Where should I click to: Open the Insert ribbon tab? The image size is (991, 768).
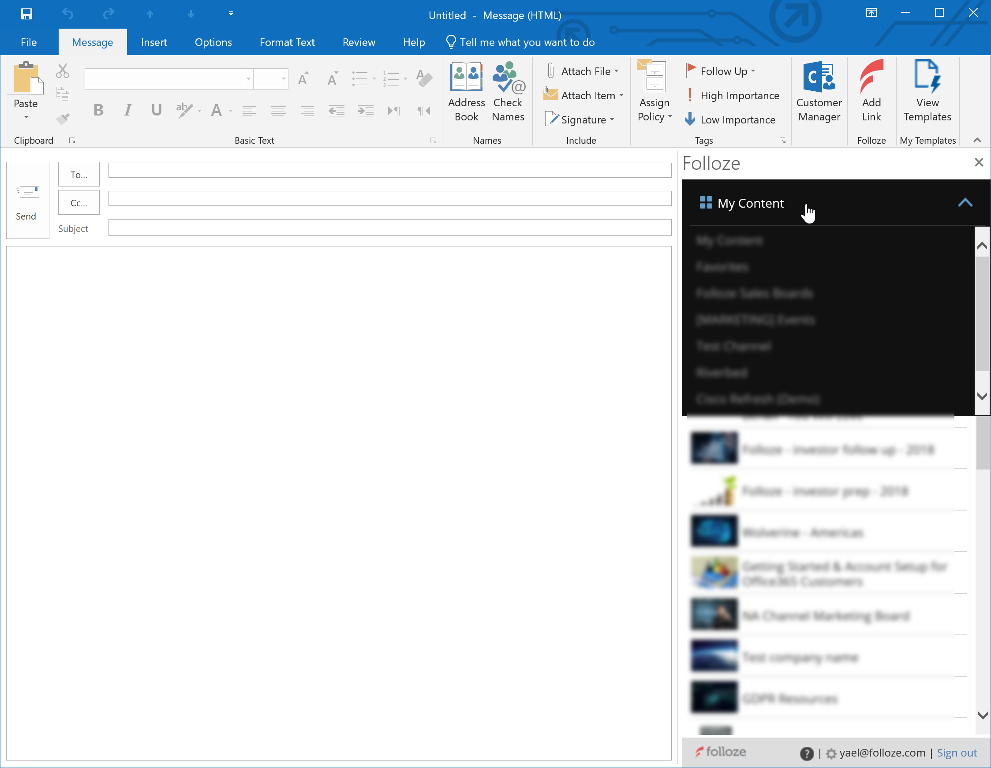tap(154, 42)
